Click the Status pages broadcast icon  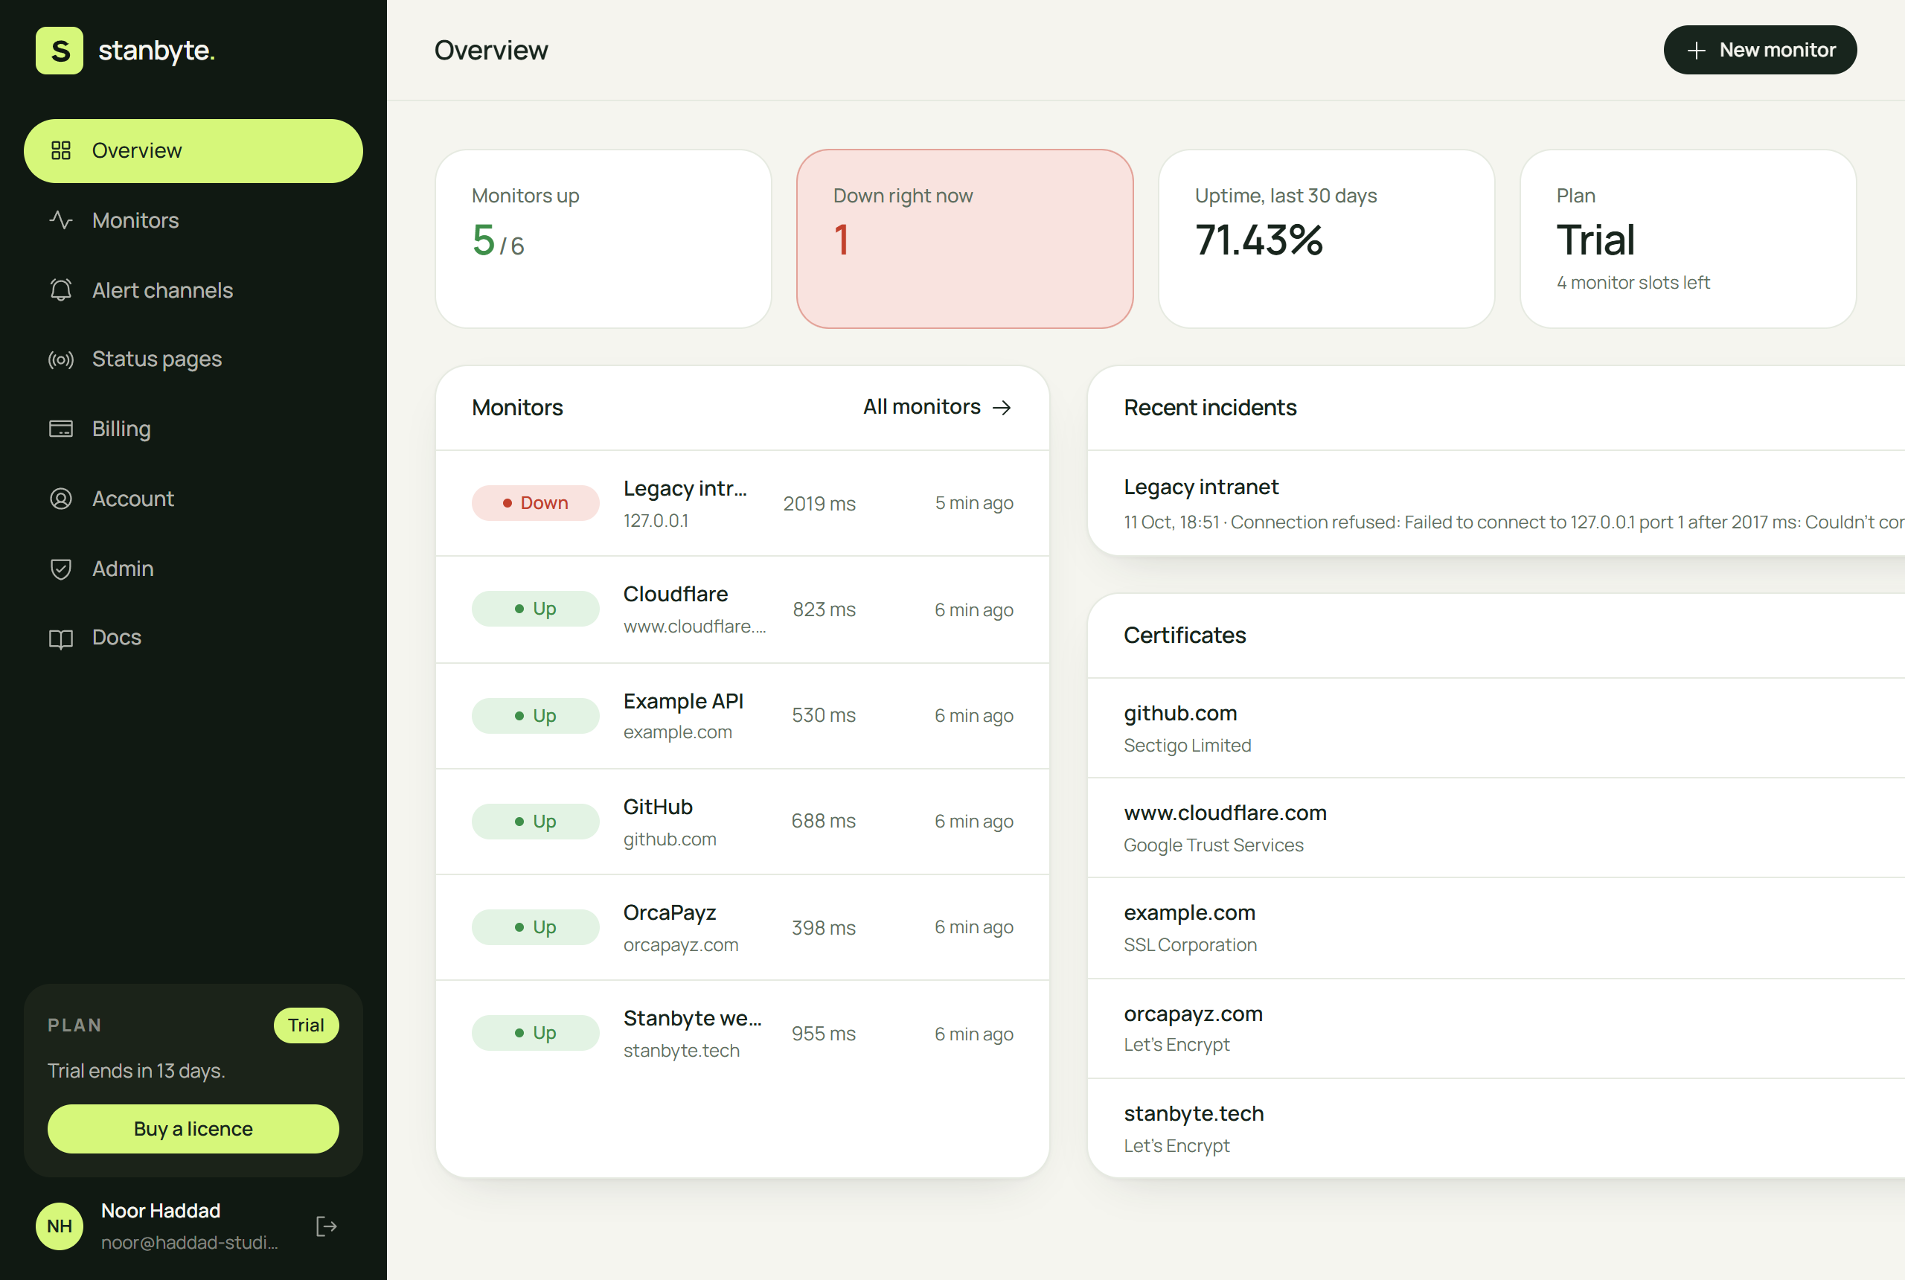point(61,359)
